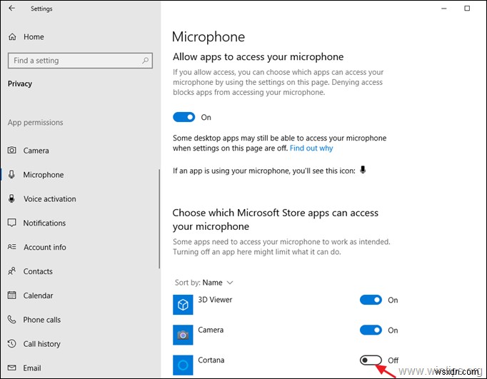The height and width of the screenshot is (379, 487).
Task: Click the sidebar vertical scrollbar
Action: pyautogui.click(x=159, y=219)
